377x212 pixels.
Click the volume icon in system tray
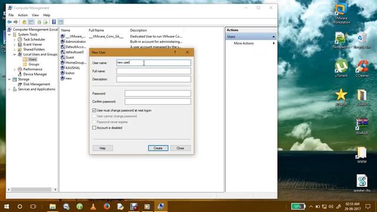click(331, 207)
